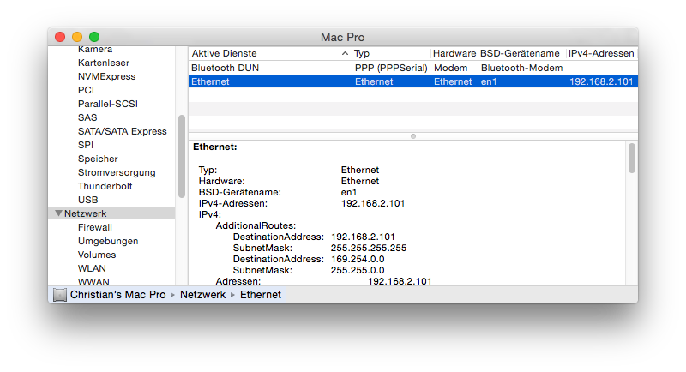Sort by BSD-Gerätename column header
Viewport: 686px width, 372px height.
pyautogui.click(x=520, y=53)
